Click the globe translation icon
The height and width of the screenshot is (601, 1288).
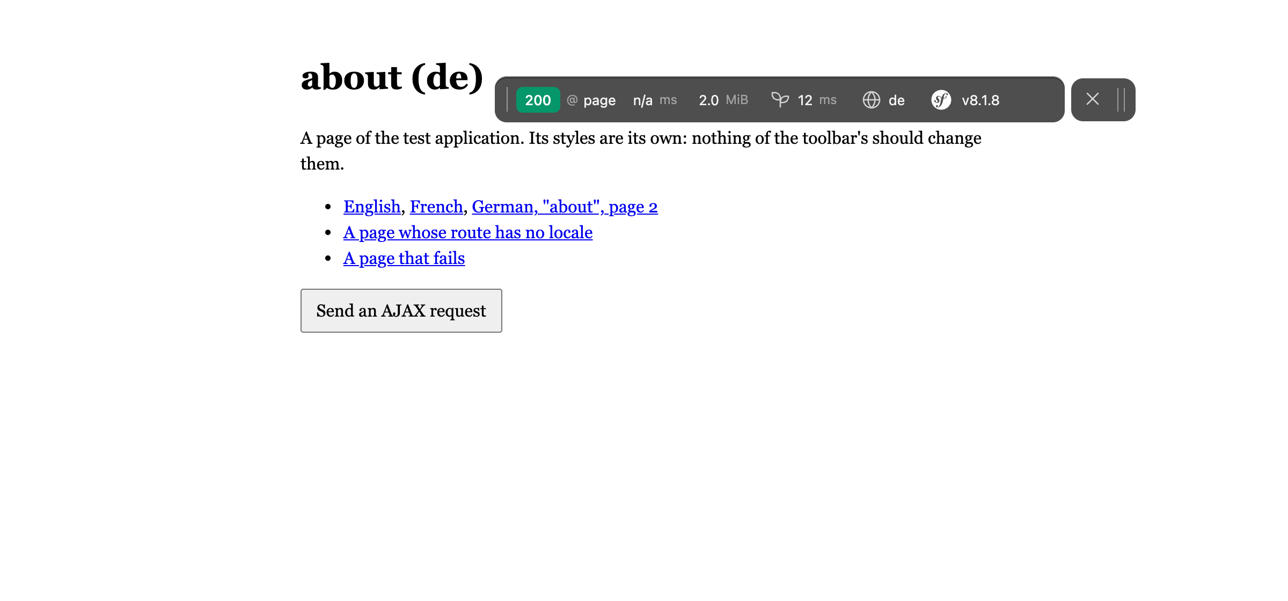point(871,100)
